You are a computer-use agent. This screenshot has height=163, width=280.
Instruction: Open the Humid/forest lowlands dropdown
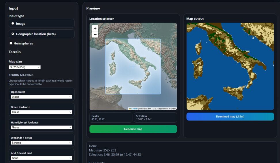tap(41, 128)
